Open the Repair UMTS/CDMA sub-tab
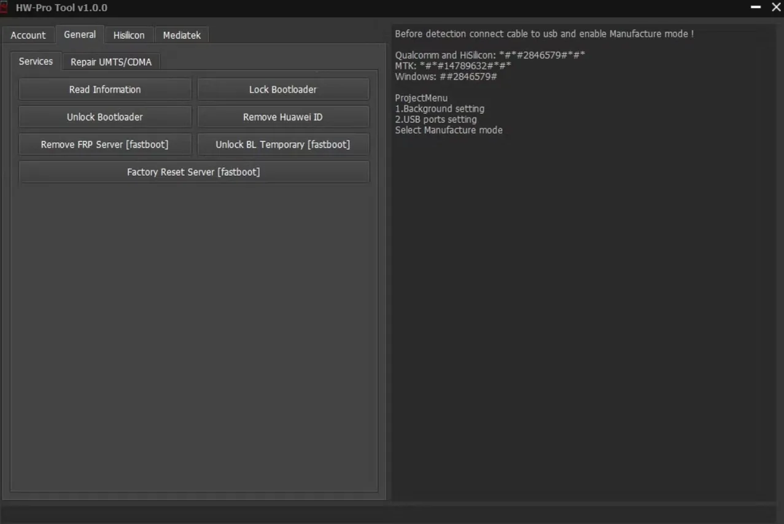Screen dimensions: 784x524 pyautogui.click(x=111, y=62)
